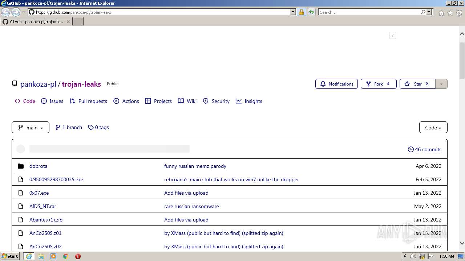The height and width of the screenshot is (261, 465).
Task: Click the Notifications button
Action: 336,84
